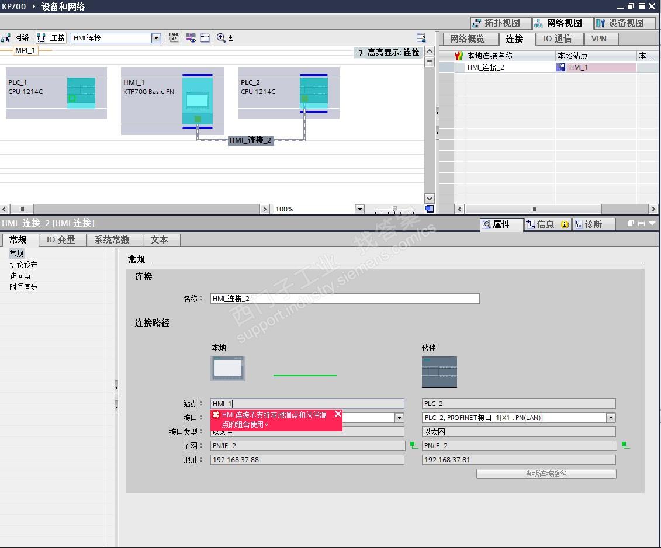
Task: Click the green subnet icon beside local PN/IE_2
Action: pyautogui.click(x=414, y=445)
